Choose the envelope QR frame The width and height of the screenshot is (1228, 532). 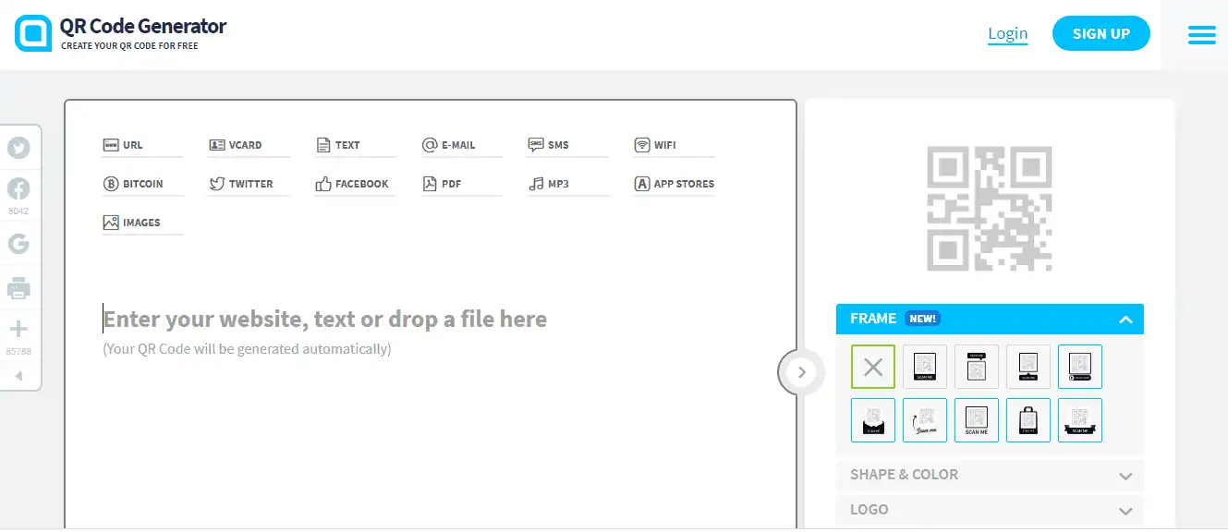[873, 420]
